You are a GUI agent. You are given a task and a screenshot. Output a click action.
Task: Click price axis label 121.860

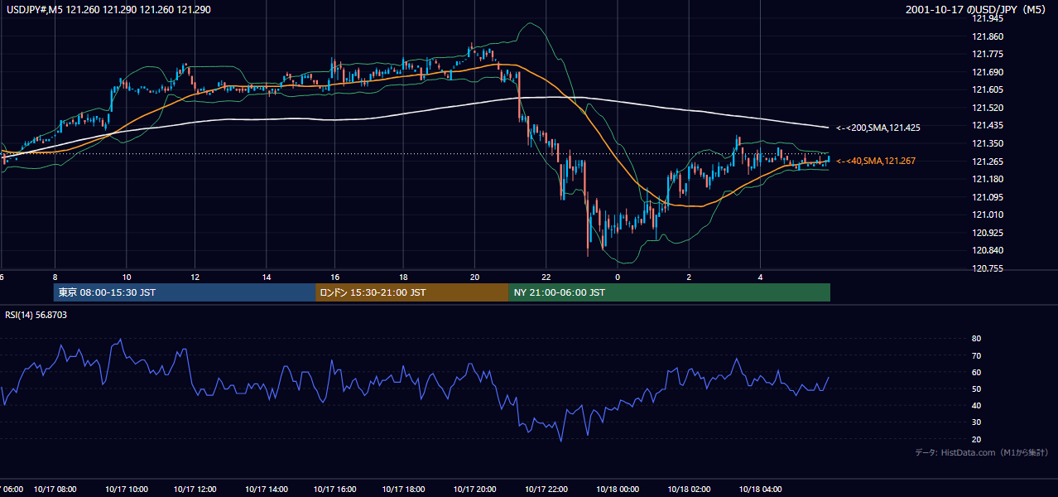[x=988, y=36]
